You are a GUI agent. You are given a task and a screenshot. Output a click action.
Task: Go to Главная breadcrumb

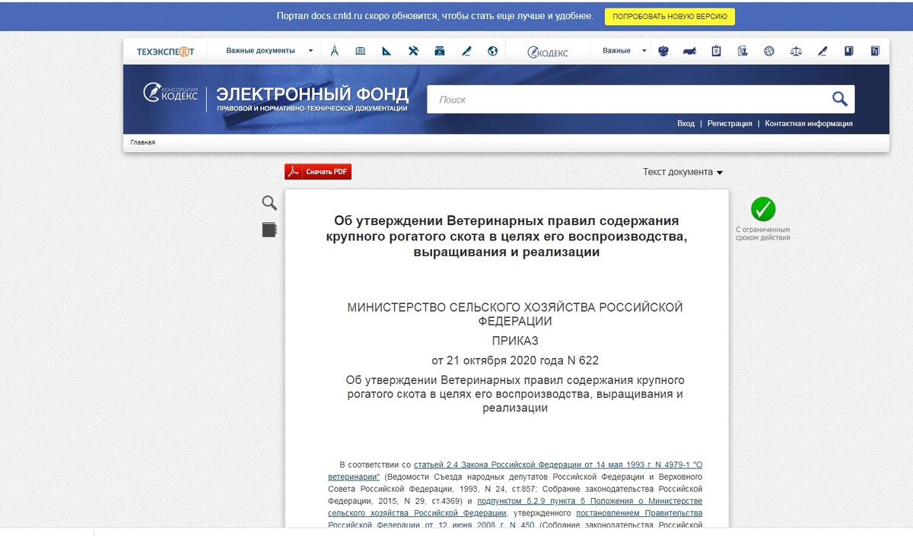click(143, 142)
